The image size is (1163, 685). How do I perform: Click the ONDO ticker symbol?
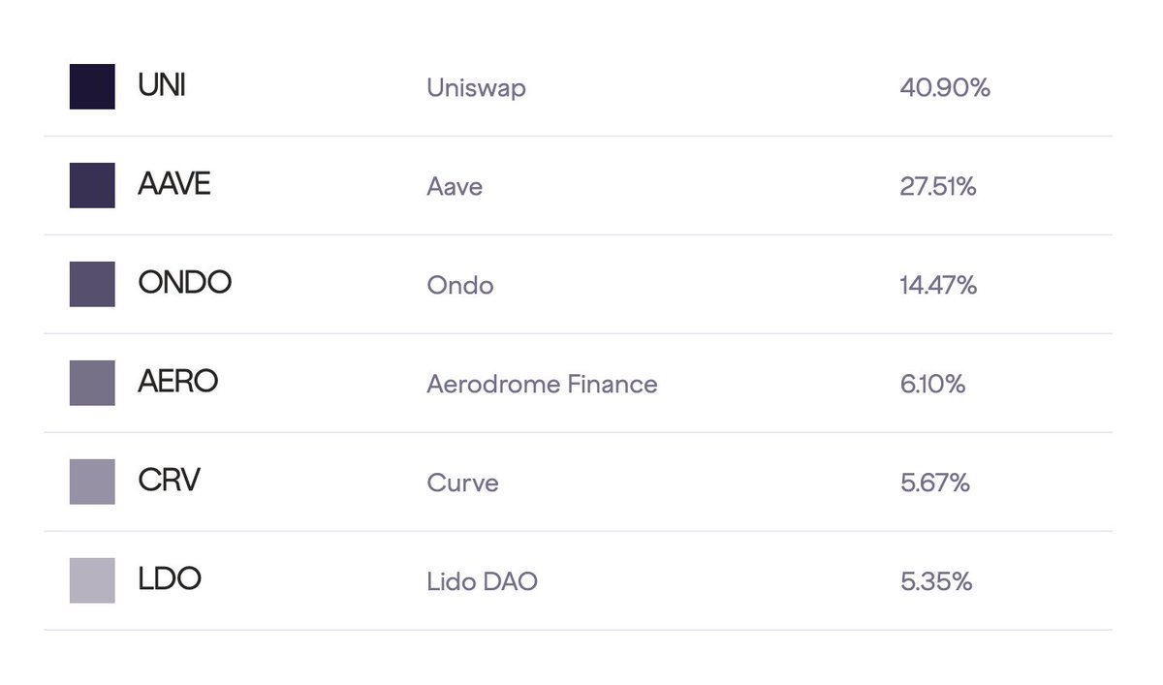pos(185,284)
